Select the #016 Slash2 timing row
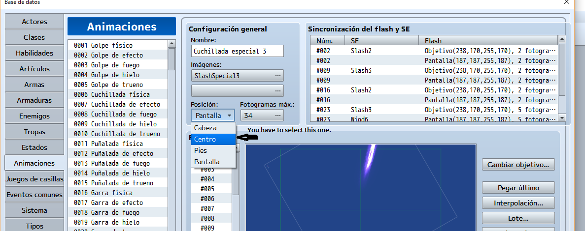585x231 pixels. pyautogui.click(x=434, y=90)
